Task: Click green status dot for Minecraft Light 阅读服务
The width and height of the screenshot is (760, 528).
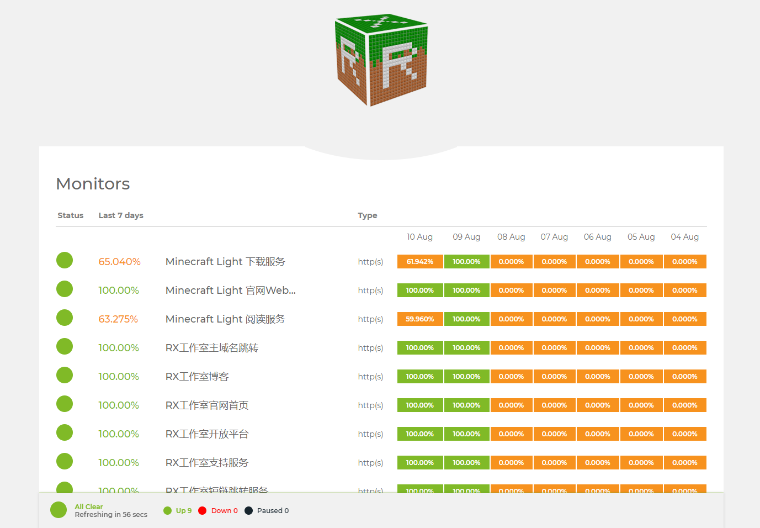Action: (x=65, y=318)
